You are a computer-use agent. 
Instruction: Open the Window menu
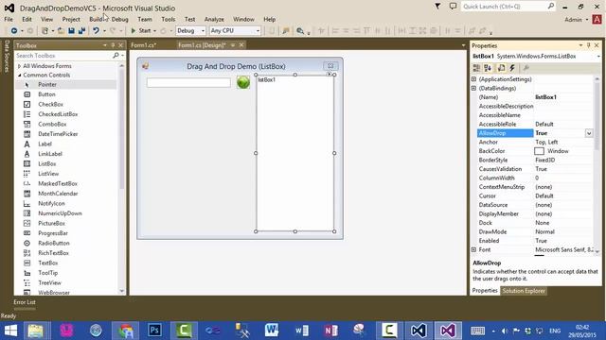coord(243,19)
